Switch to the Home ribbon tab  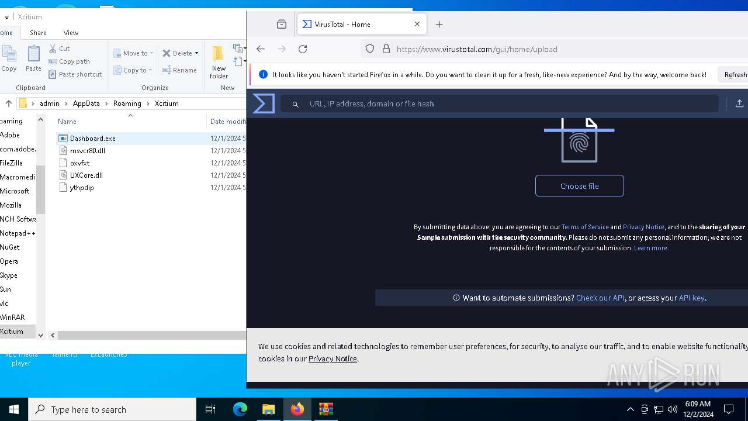[6, 33]
